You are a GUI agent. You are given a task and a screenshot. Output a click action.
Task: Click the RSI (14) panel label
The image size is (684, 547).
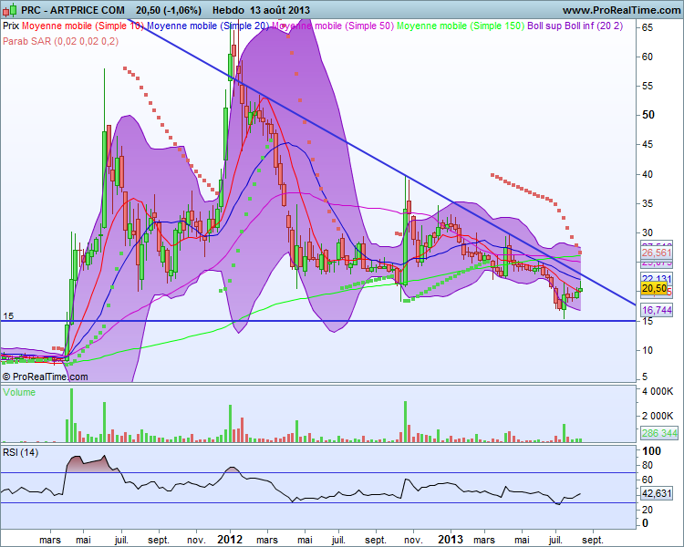(20, 452)
